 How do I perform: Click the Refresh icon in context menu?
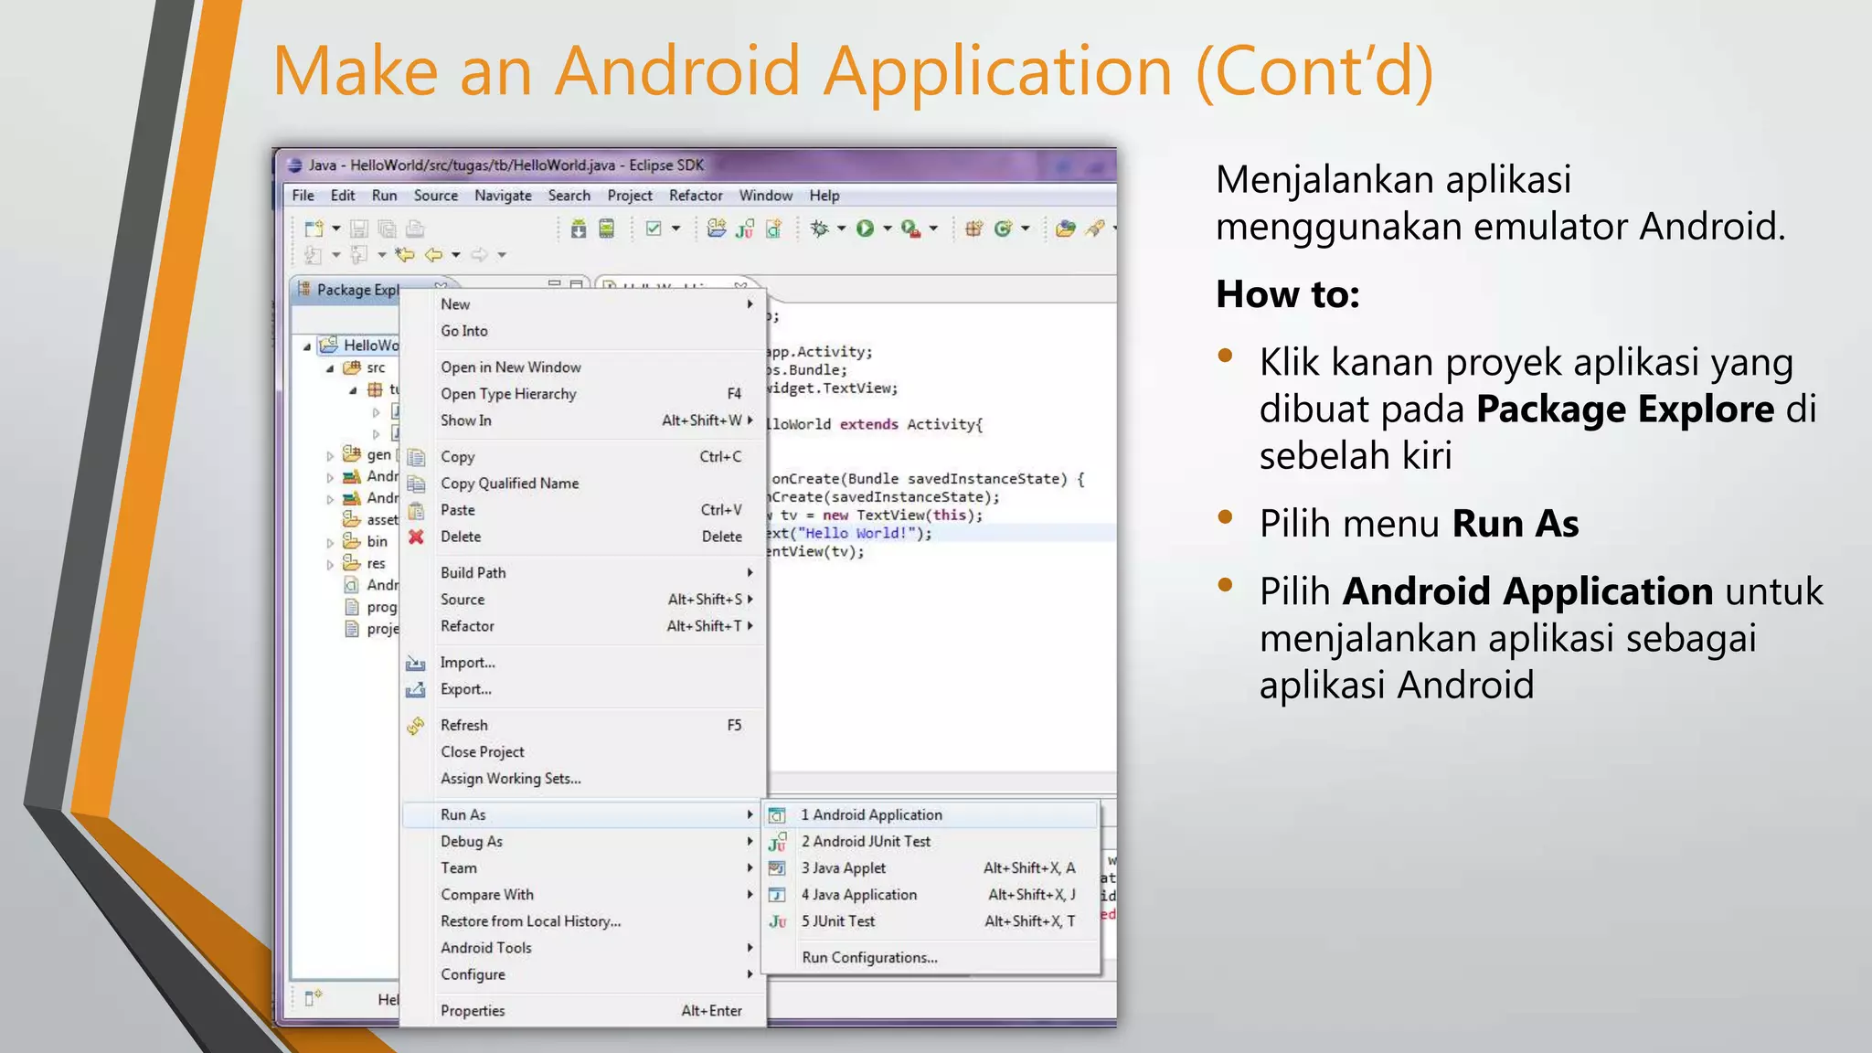click(416, 726)
